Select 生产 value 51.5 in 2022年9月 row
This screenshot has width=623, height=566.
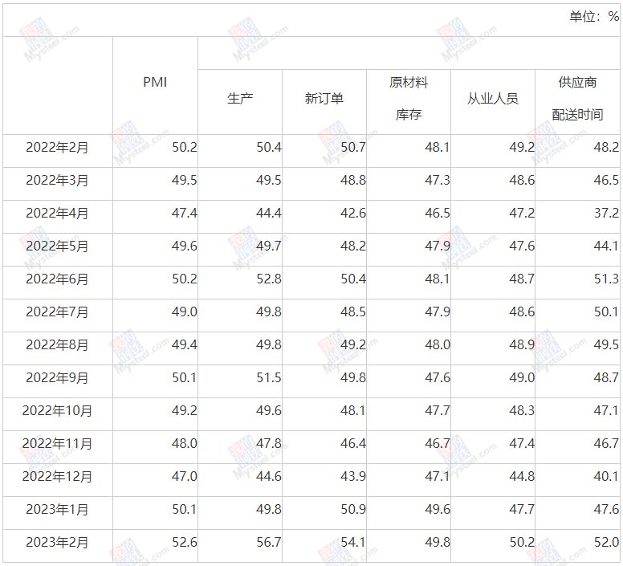(269, 377)
